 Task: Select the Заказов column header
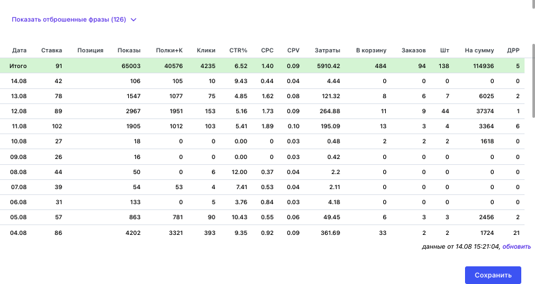click(413, 50)
